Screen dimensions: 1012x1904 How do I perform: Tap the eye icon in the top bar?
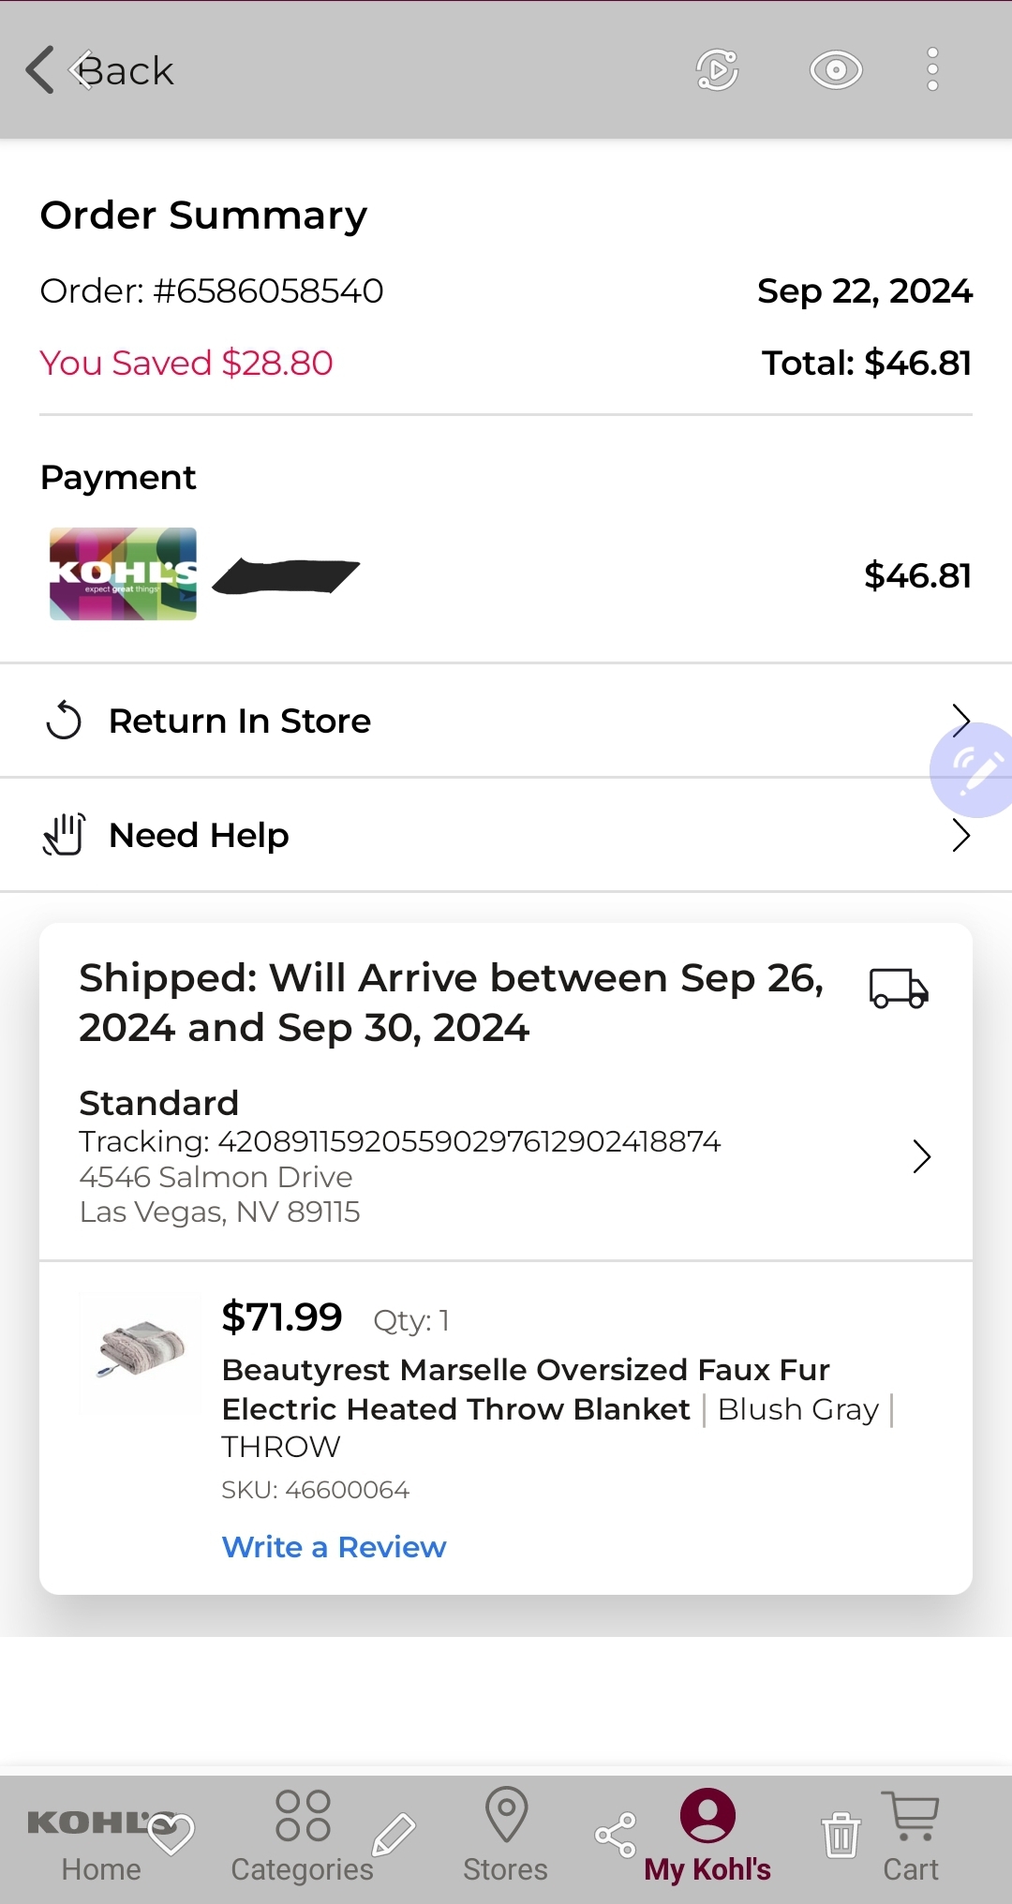836,70
